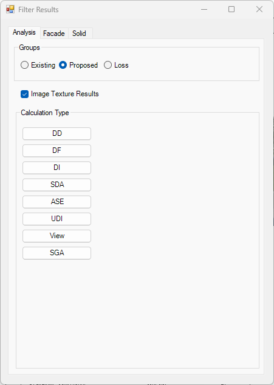274x385 pixels.
Task: Click the DD calculation button
Action: click(57, 133)
